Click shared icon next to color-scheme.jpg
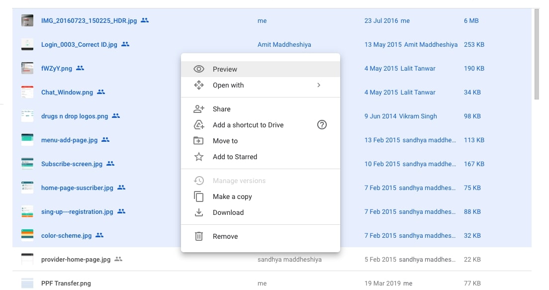549x290 pixels. [x=99, y=235]
